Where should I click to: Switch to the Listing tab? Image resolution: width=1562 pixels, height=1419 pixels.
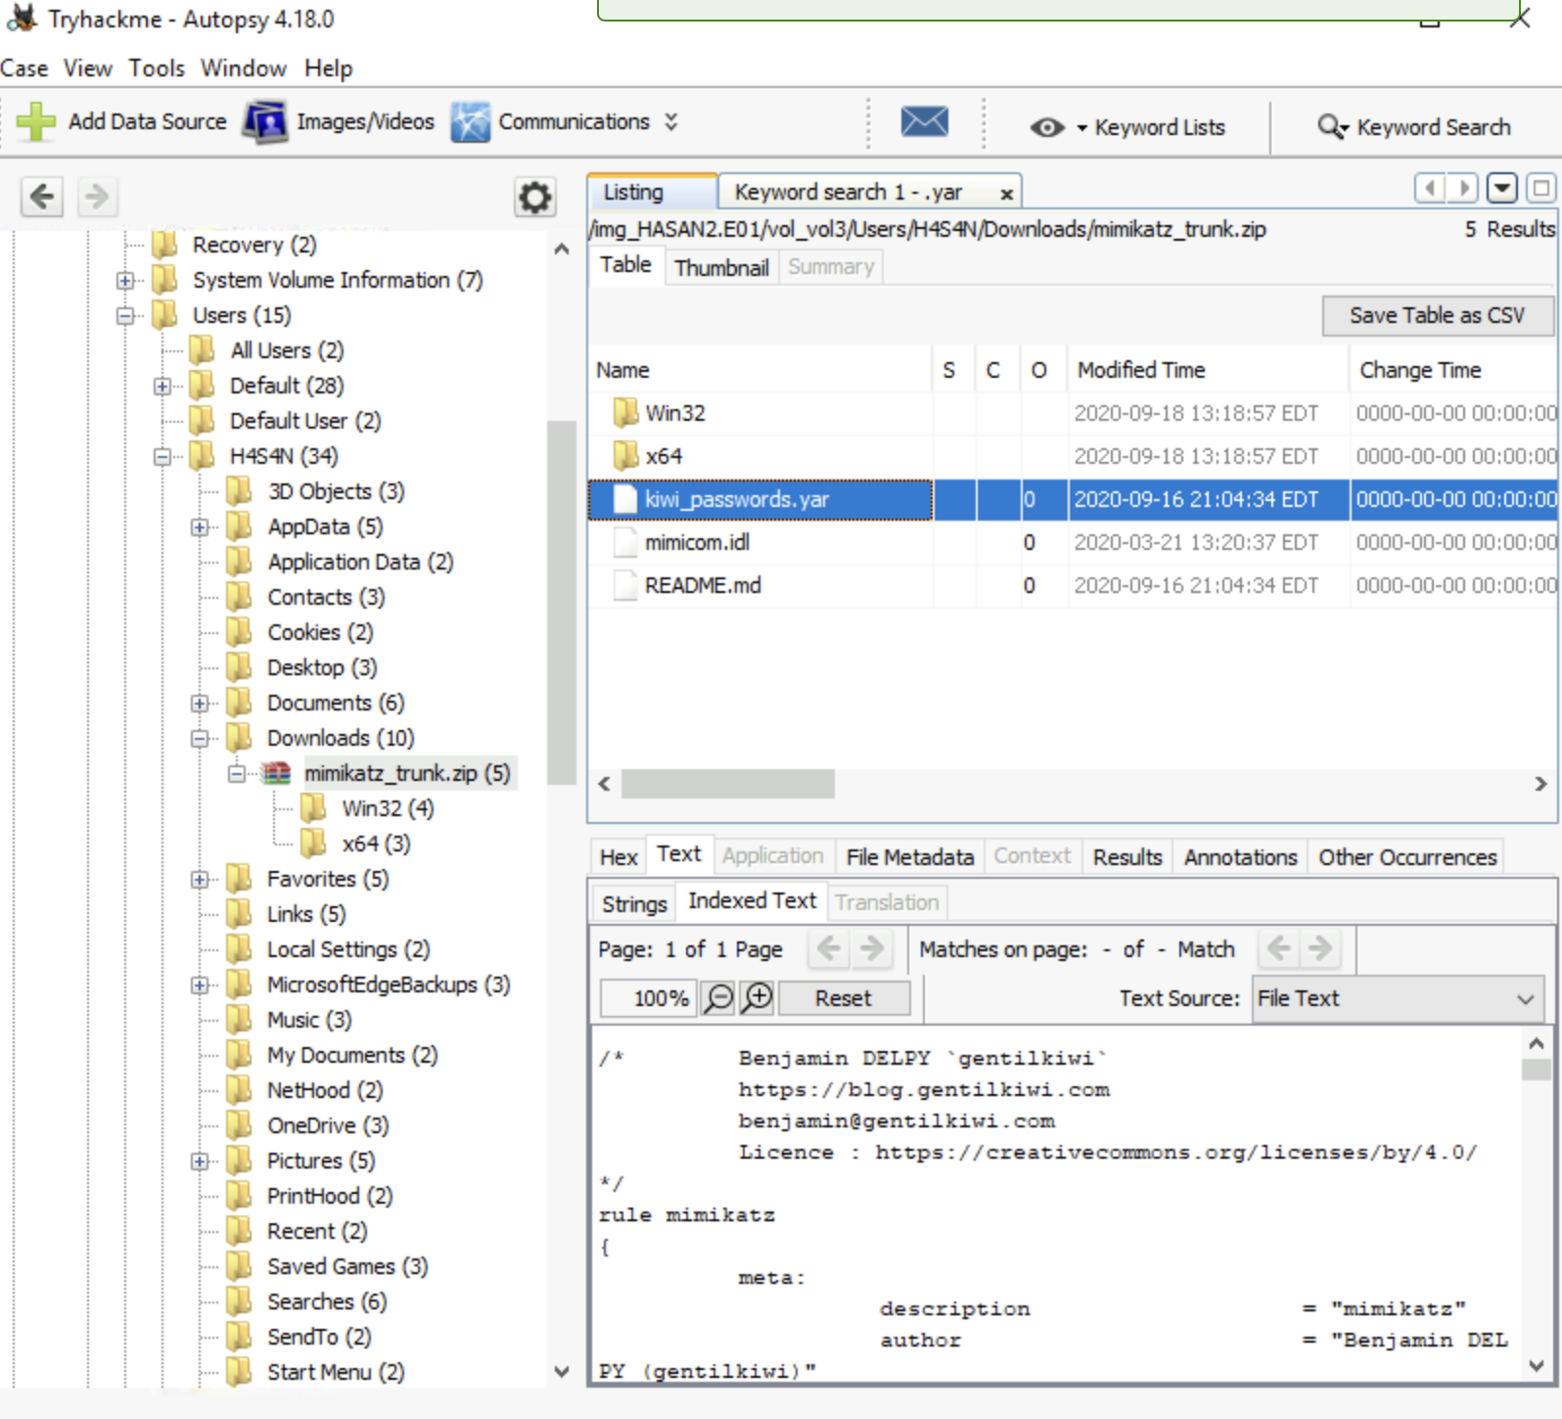[652, 192]
